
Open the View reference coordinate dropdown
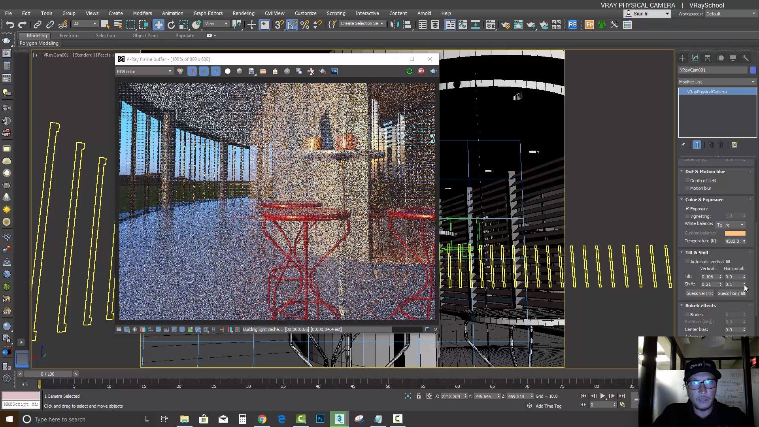point(216,24)
